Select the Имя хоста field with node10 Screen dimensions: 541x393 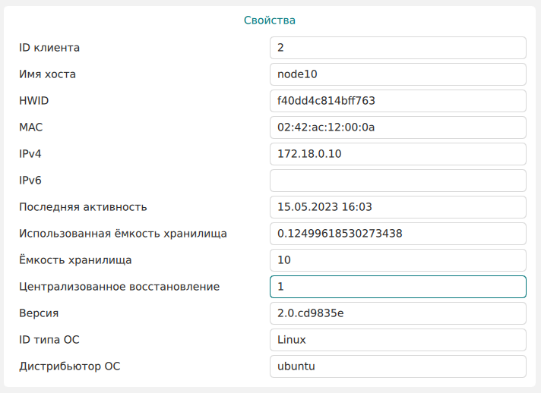click(397, 74)
